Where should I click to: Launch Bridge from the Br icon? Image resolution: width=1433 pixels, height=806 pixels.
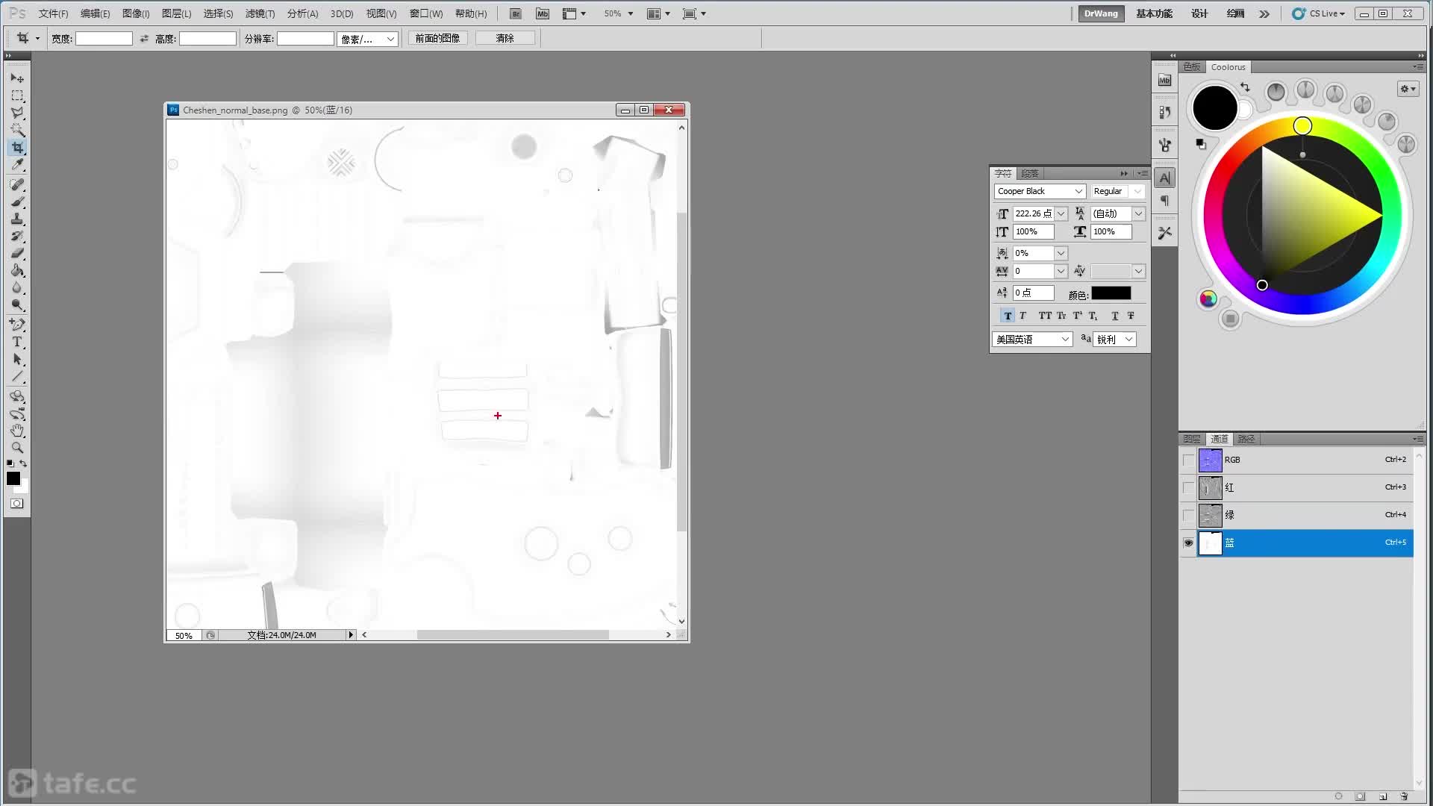pos(515,13)
